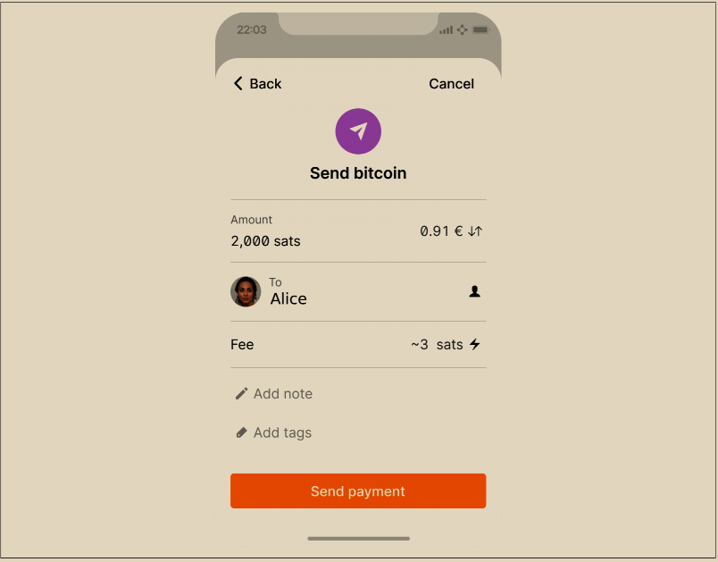Tap the back chevron arrow
Viewport: 718px width, 562px height.
click(x=238, y=84)
